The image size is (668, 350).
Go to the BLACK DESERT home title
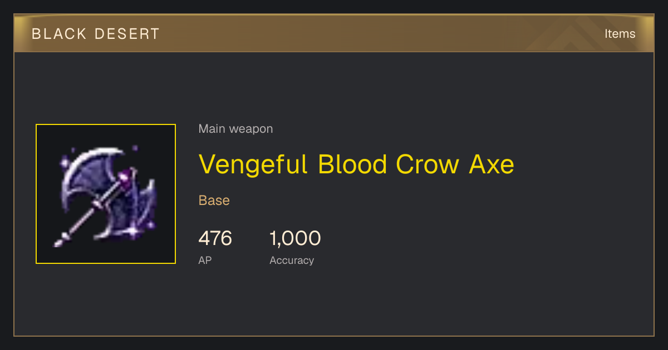pos(96,34)
